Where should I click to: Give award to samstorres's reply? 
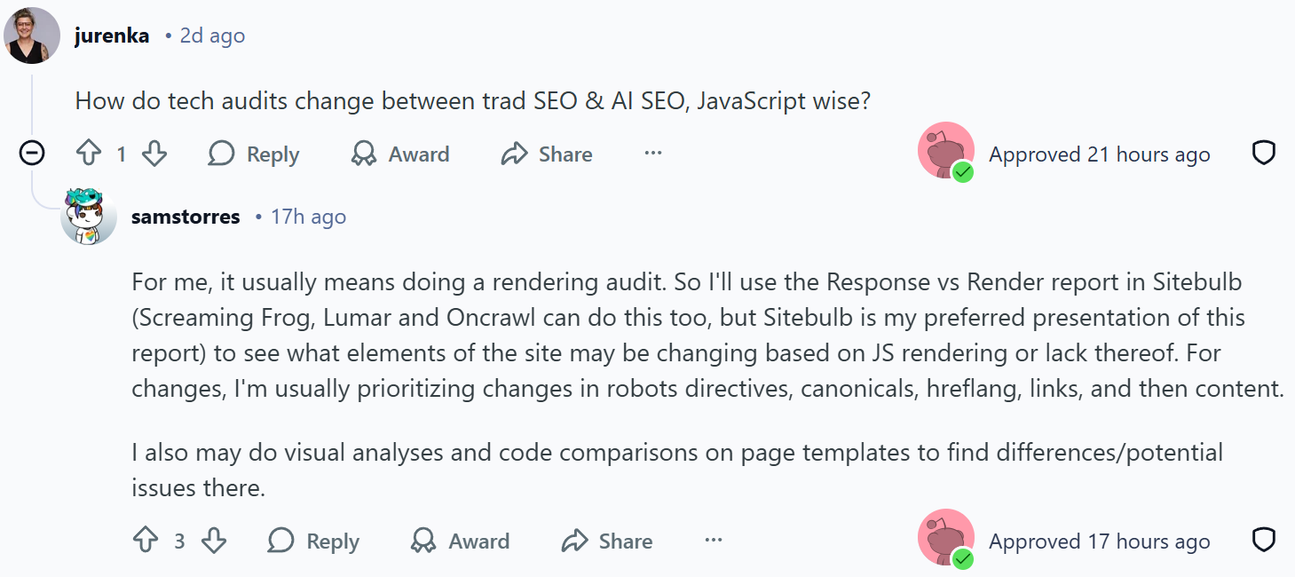[x=460, y=541]
